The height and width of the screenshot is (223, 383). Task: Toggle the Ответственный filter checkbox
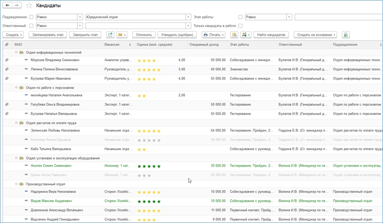tap(31, 26)
